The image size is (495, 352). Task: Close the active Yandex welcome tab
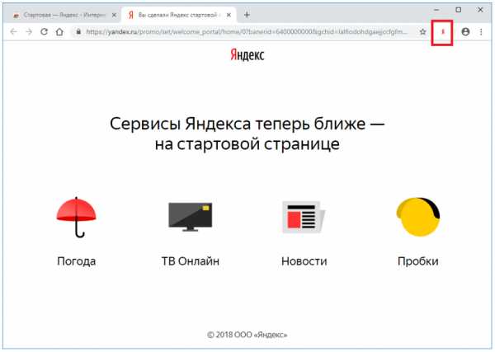pyautogui.click(x=229, y=15)
